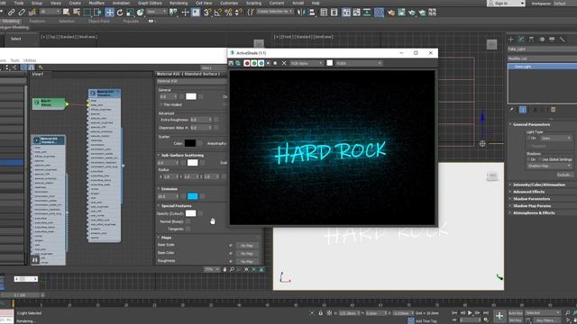Open the Hierarchy tab in command panel
577x324 pixels.
click(531, 40)
